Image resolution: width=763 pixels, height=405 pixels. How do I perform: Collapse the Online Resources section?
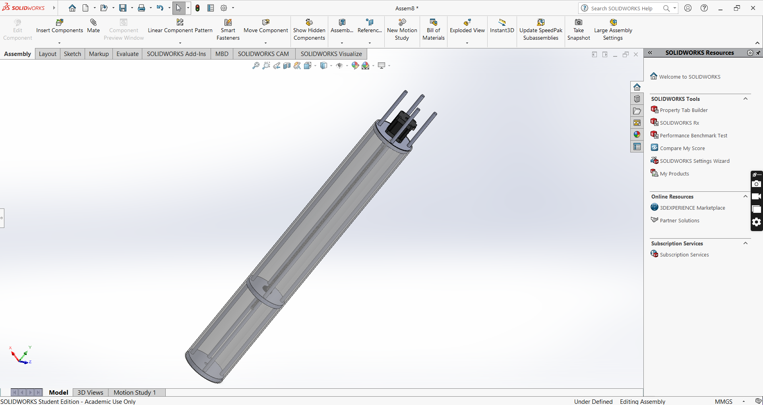click(x=746, y=197)
